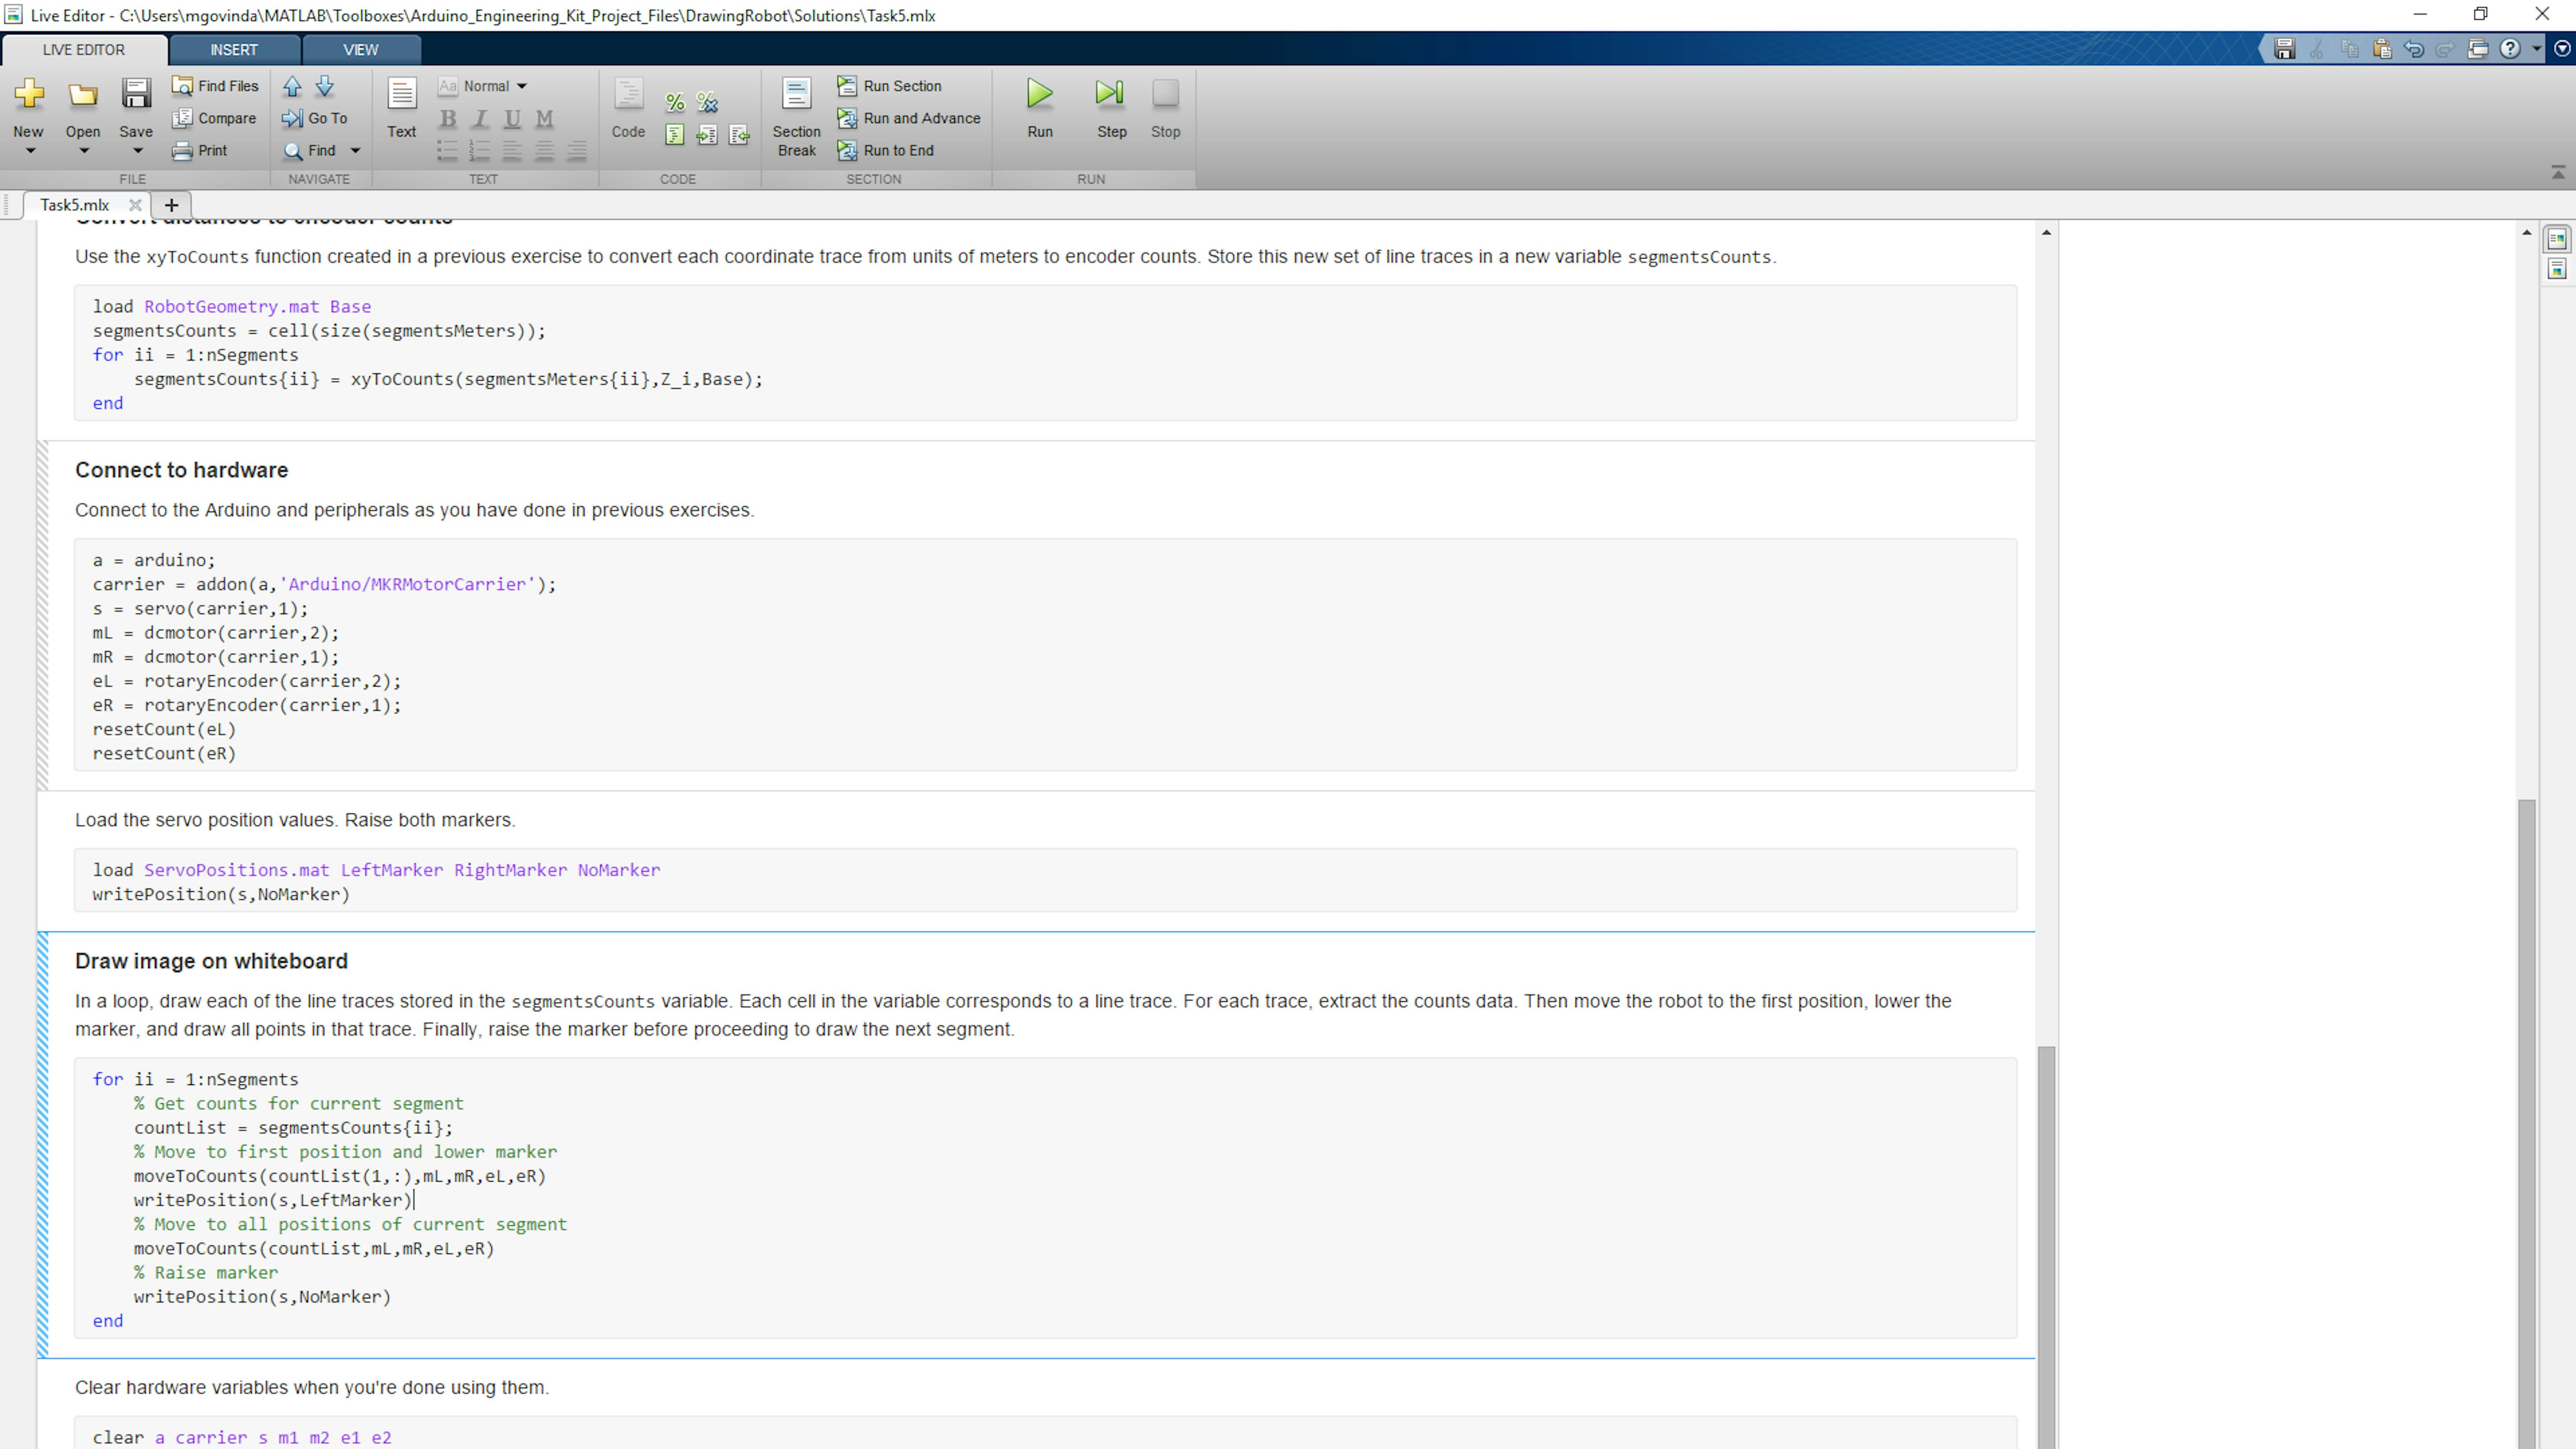This screenshot has height=1449, width=2576.
Task: Toggle monospace formatting
Action: [x=544, y=119]
